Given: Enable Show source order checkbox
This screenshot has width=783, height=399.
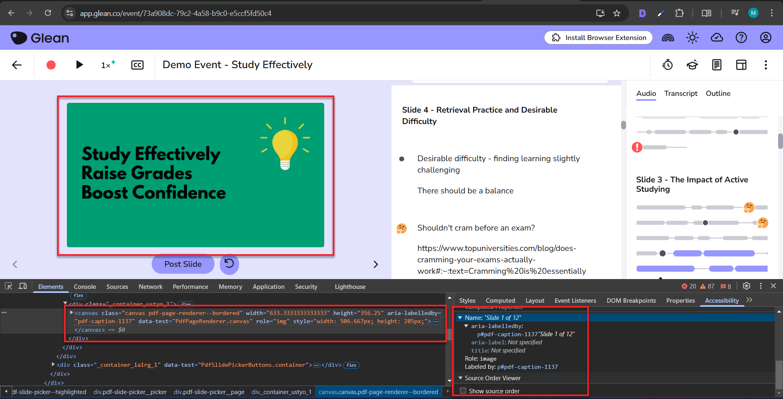Looking at the screenshot, I should click(x=463, y=391).
